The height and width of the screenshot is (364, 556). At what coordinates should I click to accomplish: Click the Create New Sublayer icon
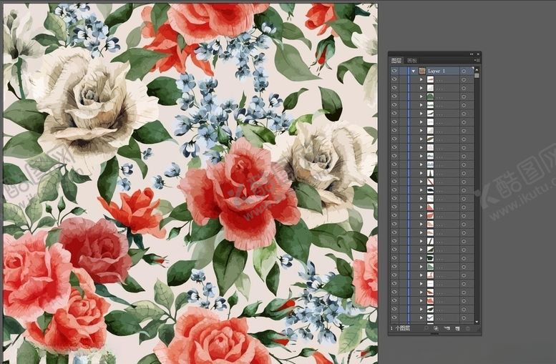click(x=447, y=328)
